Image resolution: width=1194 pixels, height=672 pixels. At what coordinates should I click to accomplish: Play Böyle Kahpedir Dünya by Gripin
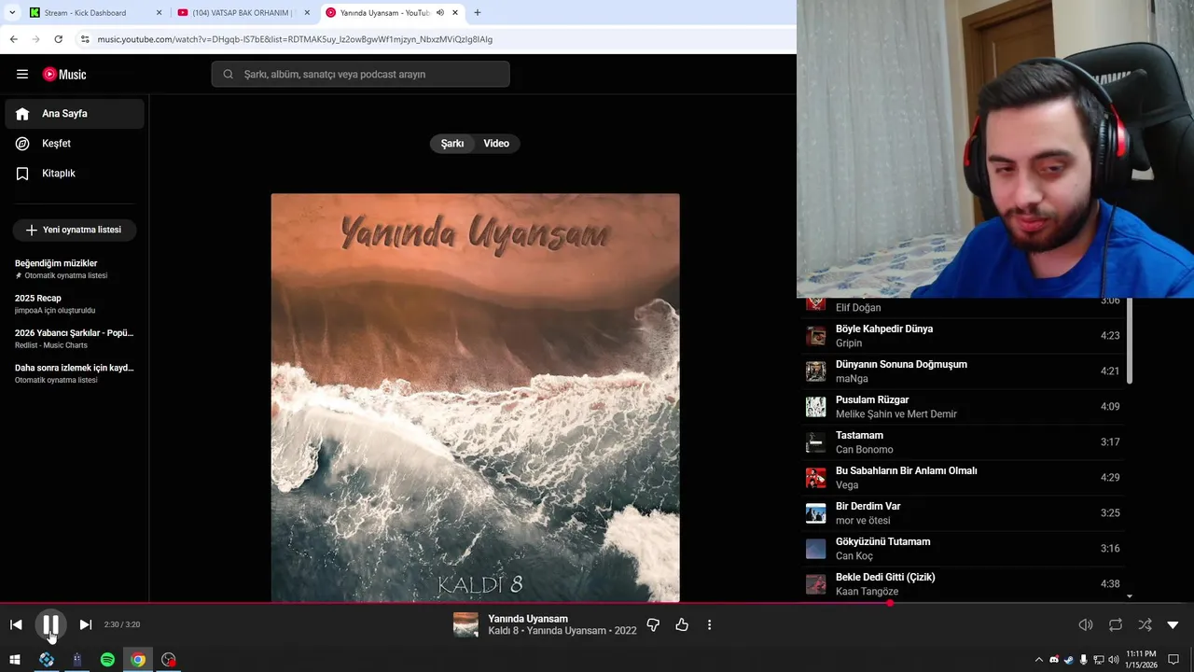963,336
